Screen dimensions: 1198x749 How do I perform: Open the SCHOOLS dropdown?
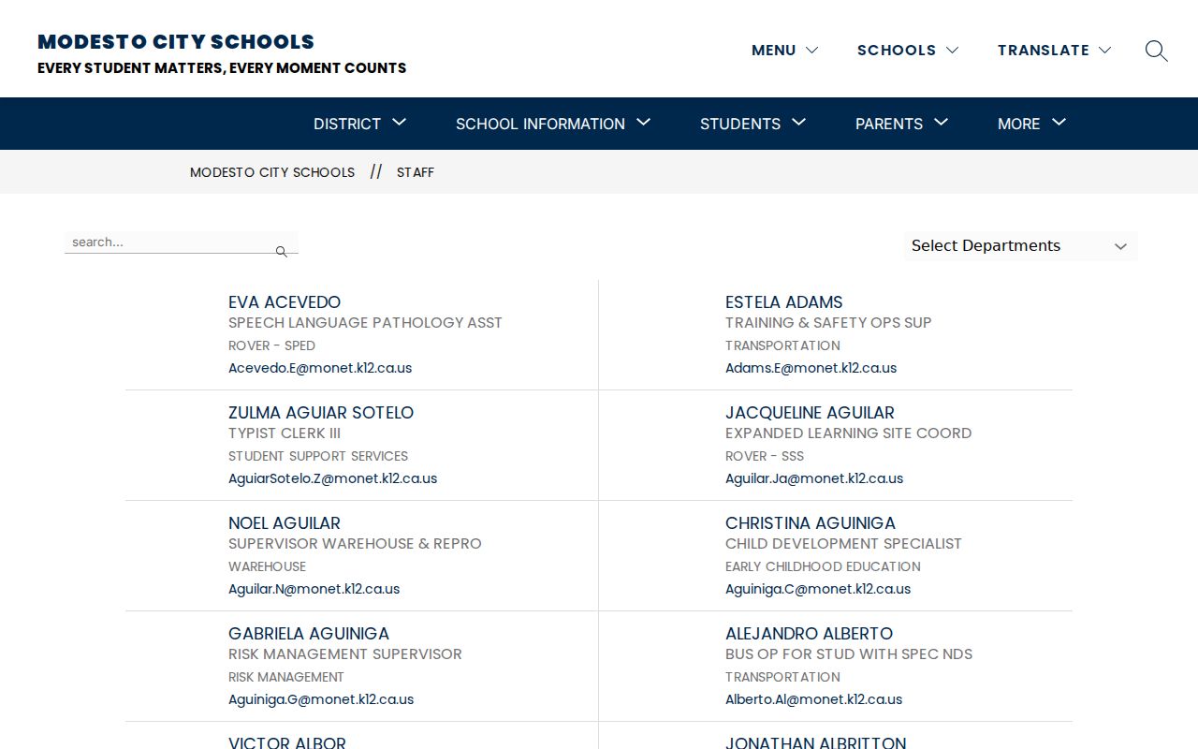[x=908, y=51]
